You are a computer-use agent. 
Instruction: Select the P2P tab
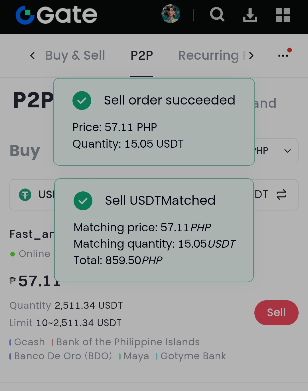[x=142, y=55]
